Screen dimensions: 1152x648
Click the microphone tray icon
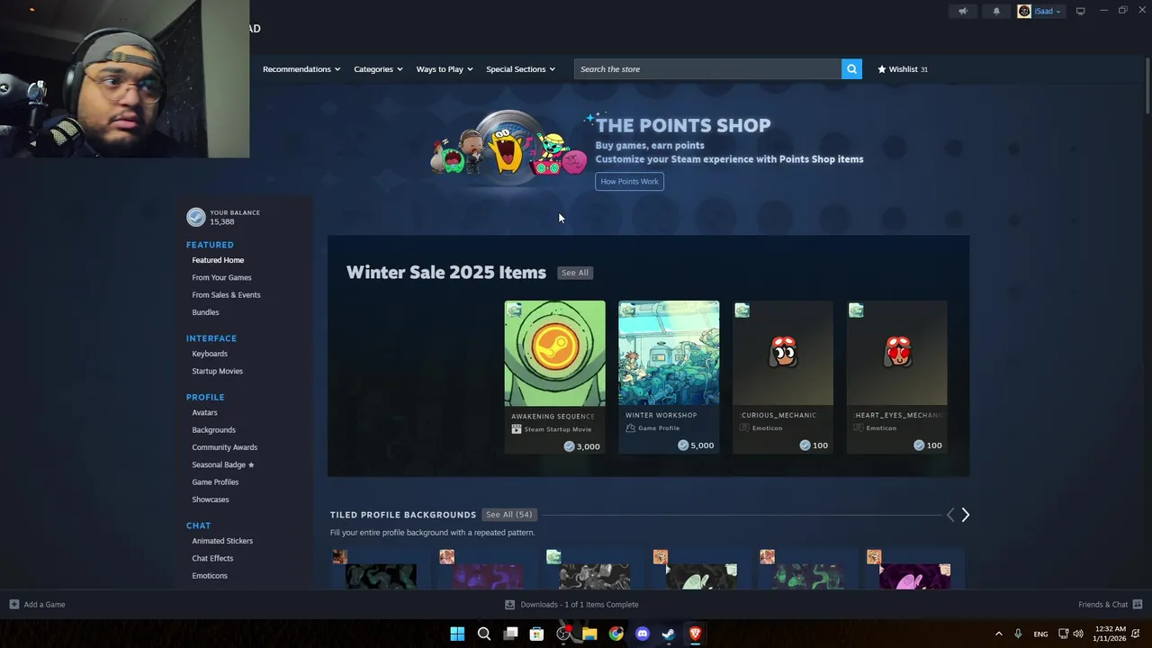[x=1018, y=634]
